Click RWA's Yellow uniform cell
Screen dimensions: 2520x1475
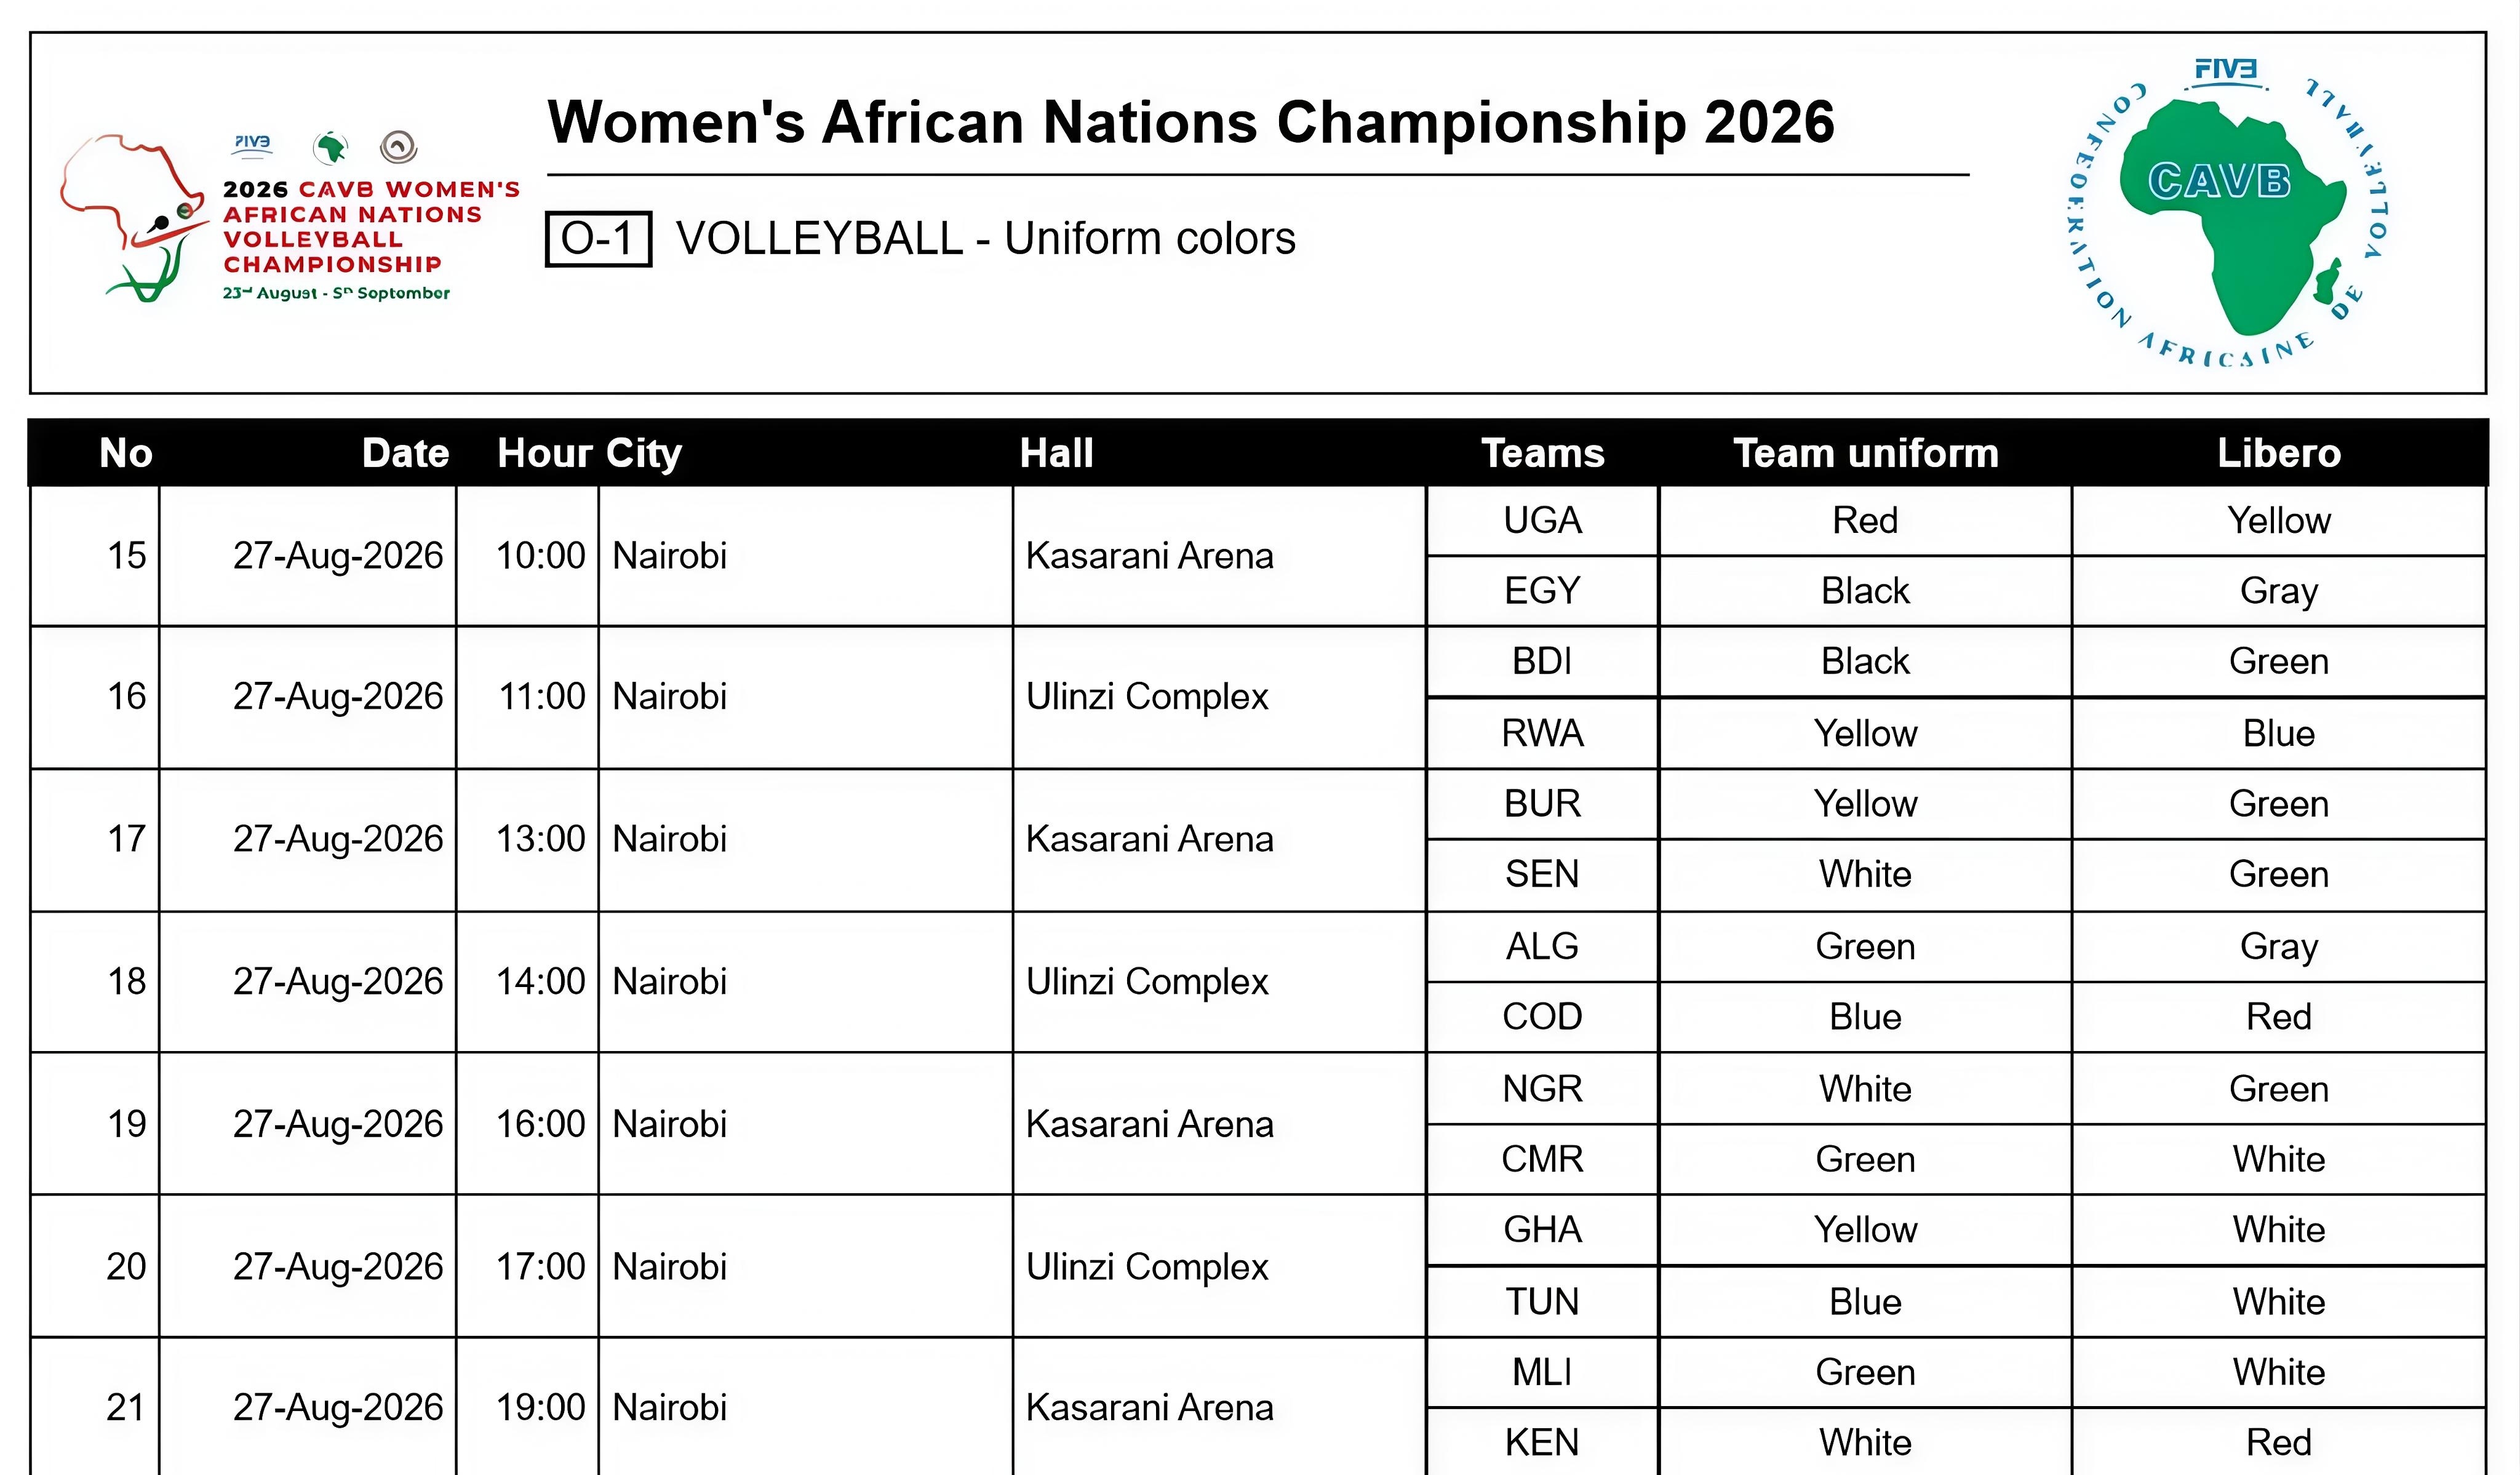(1865, 734)
